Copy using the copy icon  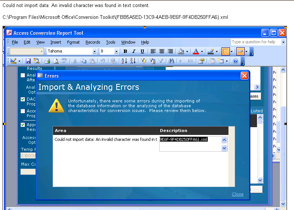pos(83,61)
